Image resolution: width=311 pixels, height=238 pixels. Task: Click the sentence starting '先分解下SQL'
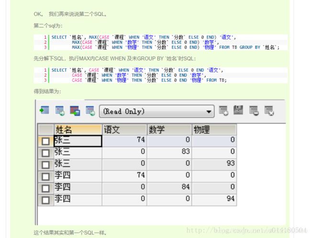(115, 59)
